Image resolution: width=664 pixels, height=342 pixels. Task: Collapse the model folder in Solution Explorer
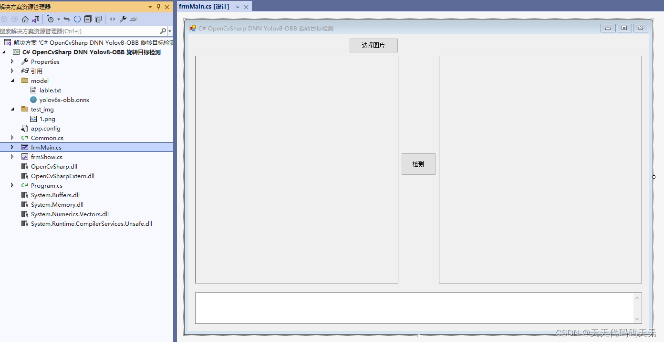13,80
